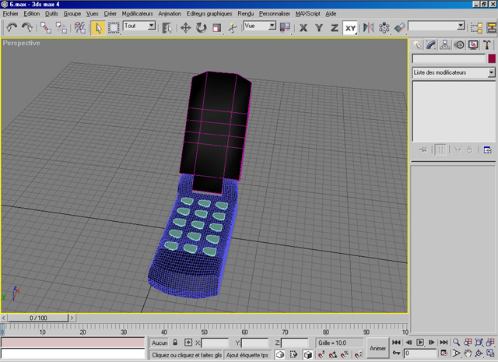The width and height of the screenshot is (498, 362).
Task: Open the Hierarchy command panel tab
Action: 444,45
